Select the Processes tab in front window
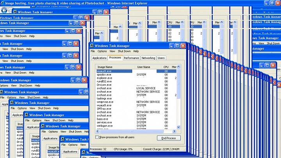281x158 pixels. (115, 57)
